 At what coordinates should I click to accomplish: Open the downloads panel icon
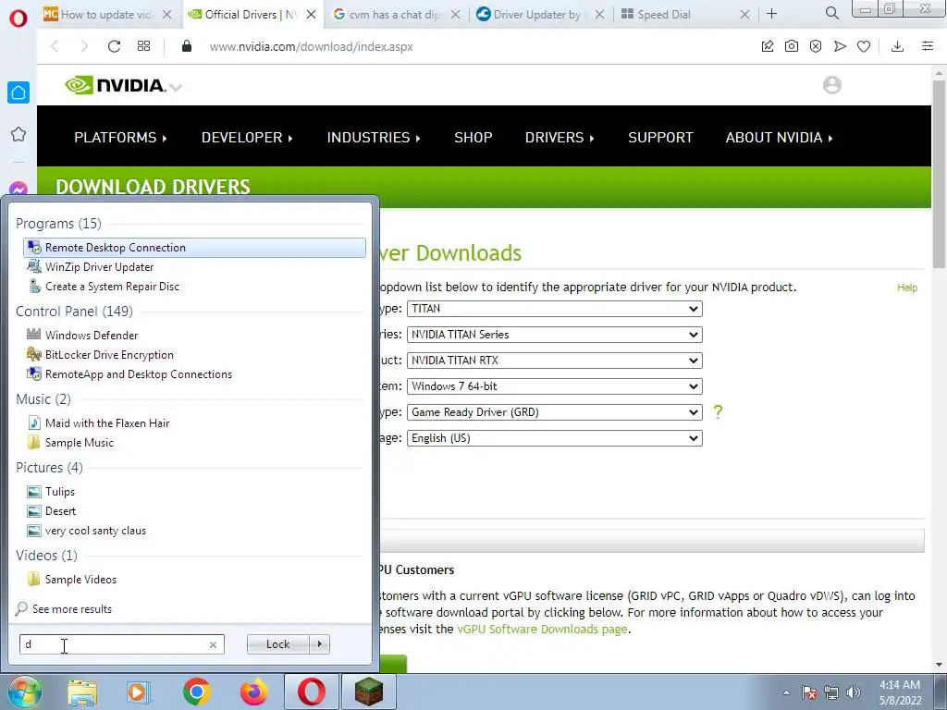[897, 46]
